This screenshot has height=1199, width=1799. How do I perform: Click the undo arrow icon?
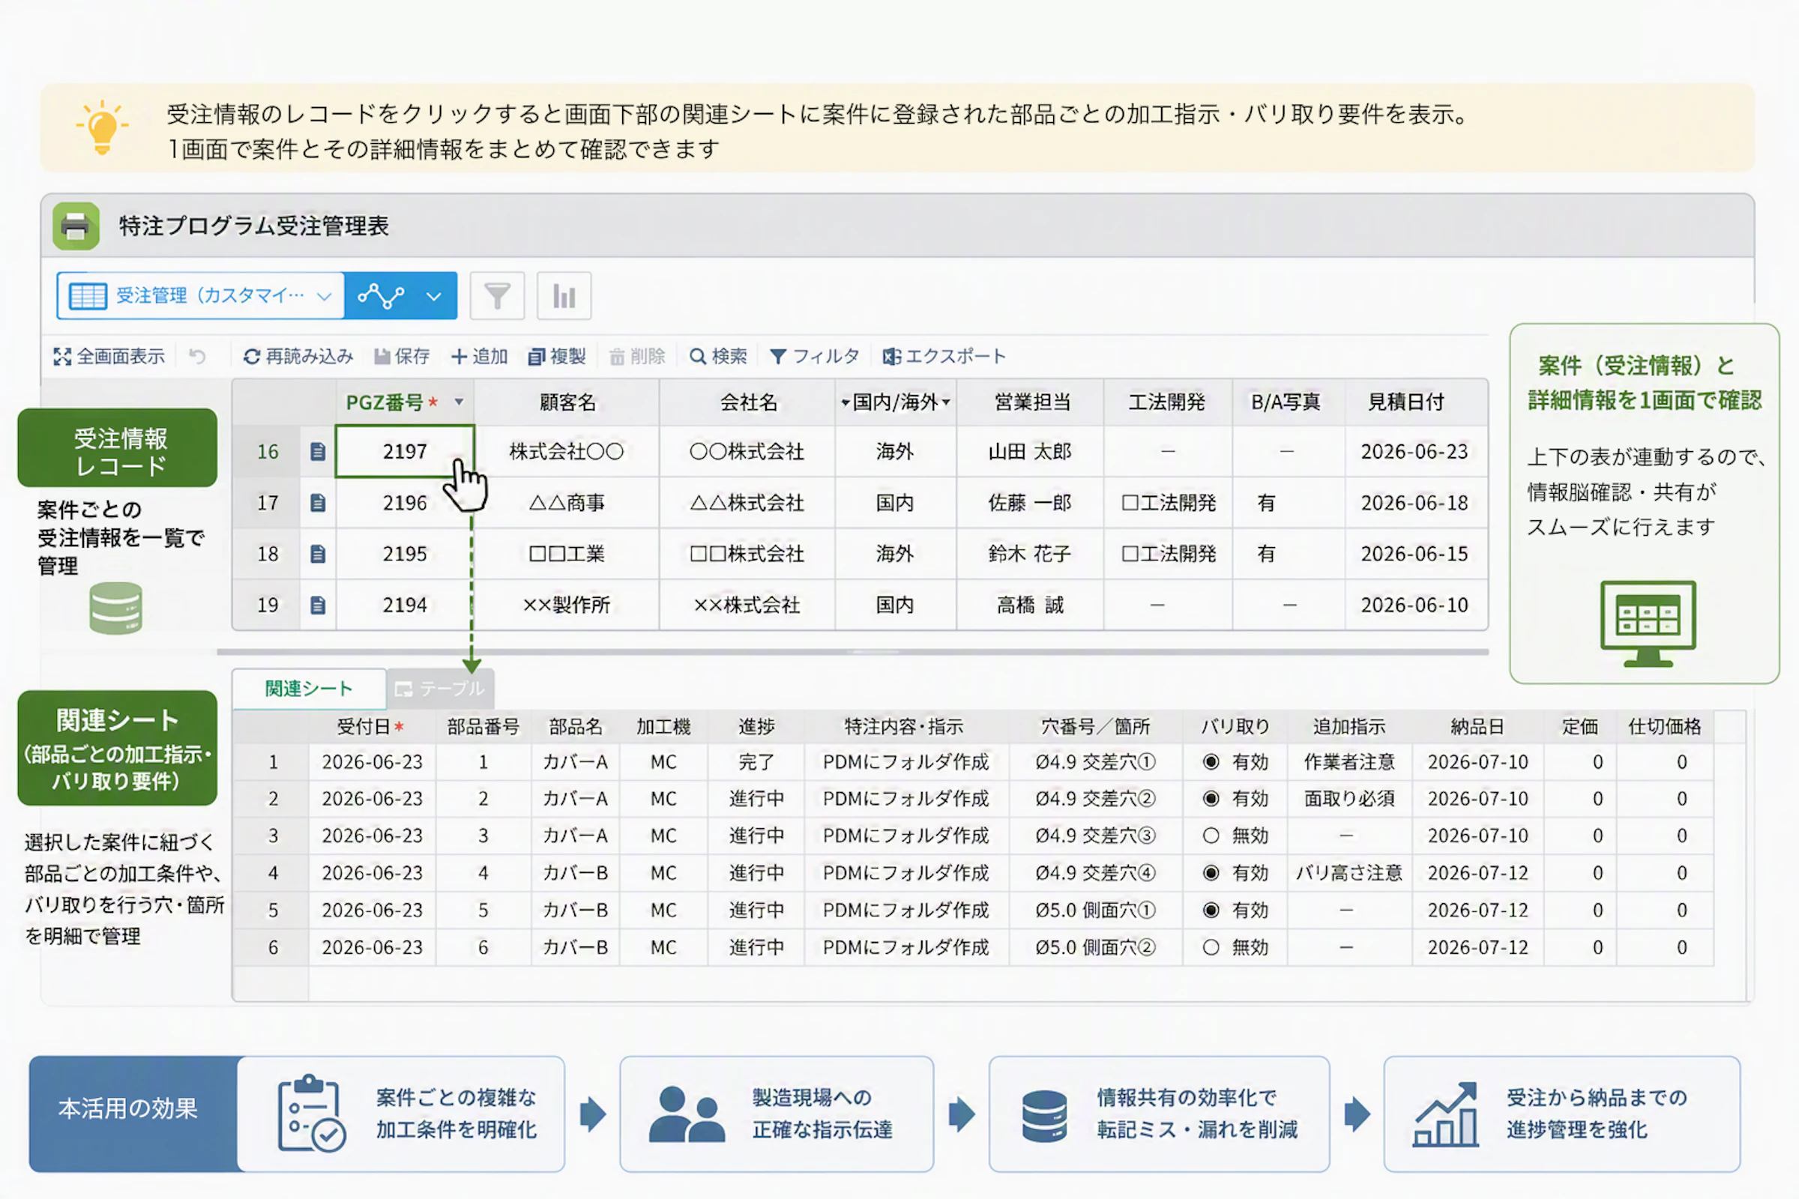click(197, 357)
